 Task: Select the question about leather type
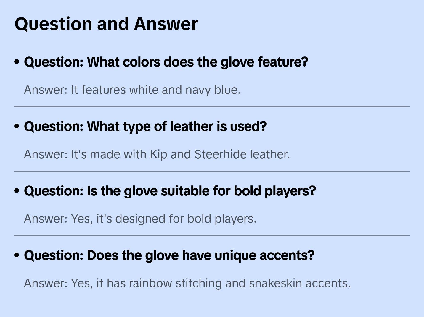145,127
